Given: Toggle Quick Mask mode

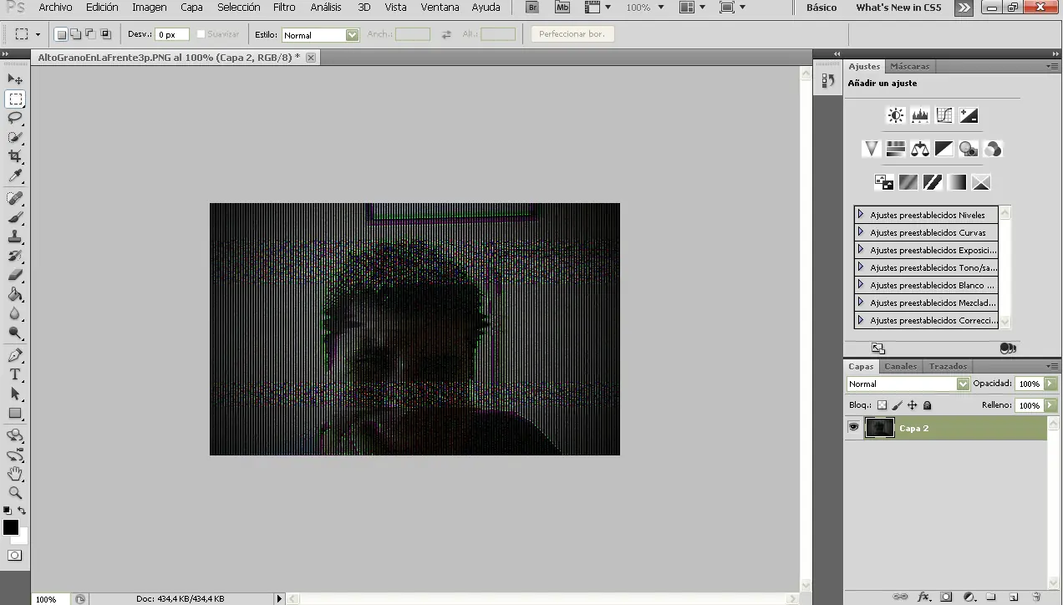Looking at the screenshot, I should pyautogui.click(x=15, y=556).
